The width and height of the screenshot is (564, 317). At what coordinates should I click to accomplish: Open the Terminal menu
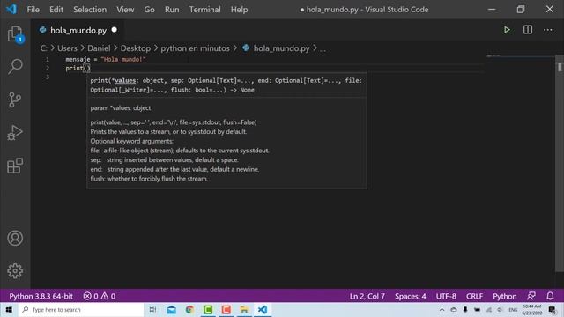coord(205,10)
